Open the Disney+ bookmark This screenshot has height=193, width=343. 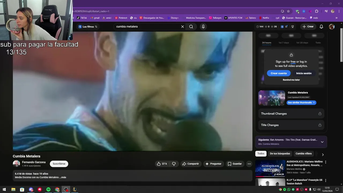(173, 18)
